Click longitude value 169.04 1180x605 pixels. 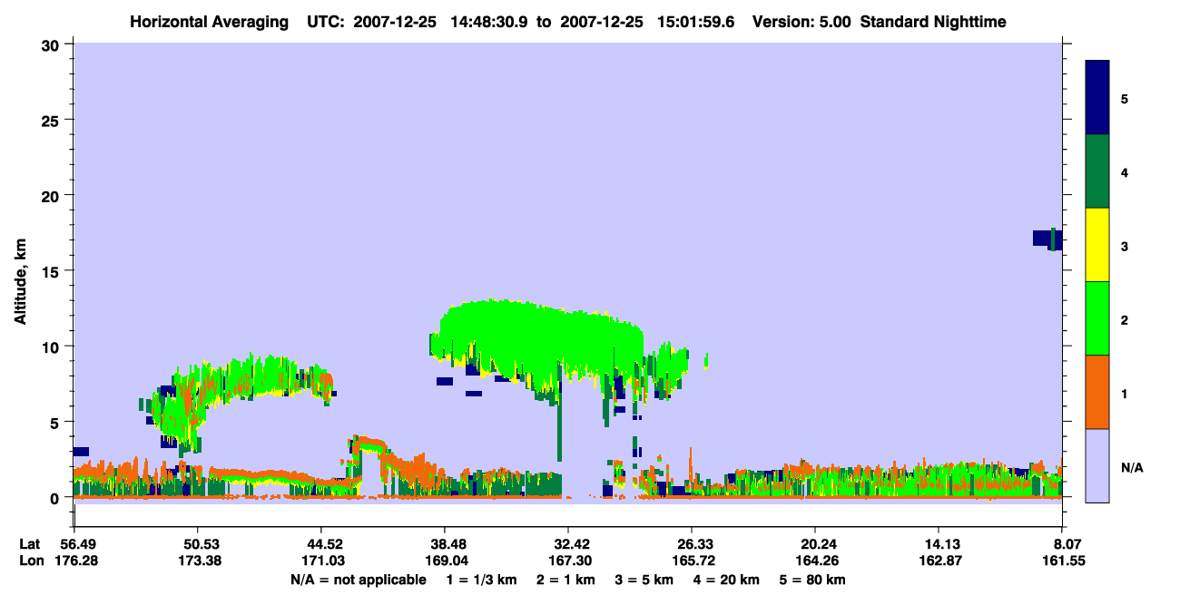(x=445, y=561)
